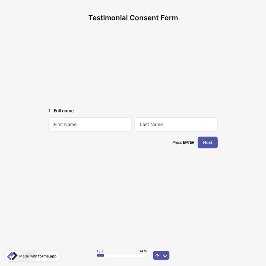The height and width of the screenshot is (266, 266).
Task: Click the Press ENTER hint text
Action: tap(183, 143)
